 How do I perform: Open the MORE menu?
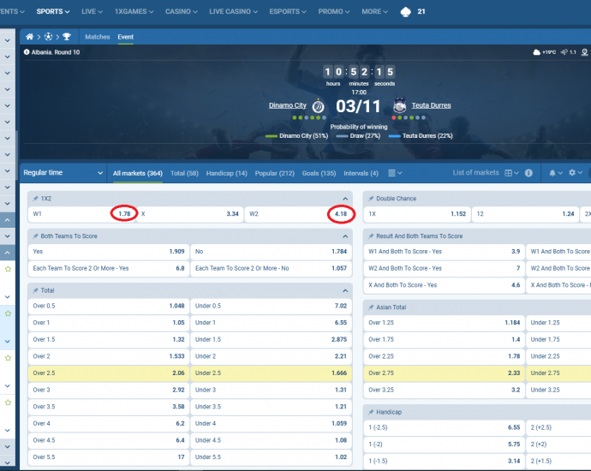(374, 12)
